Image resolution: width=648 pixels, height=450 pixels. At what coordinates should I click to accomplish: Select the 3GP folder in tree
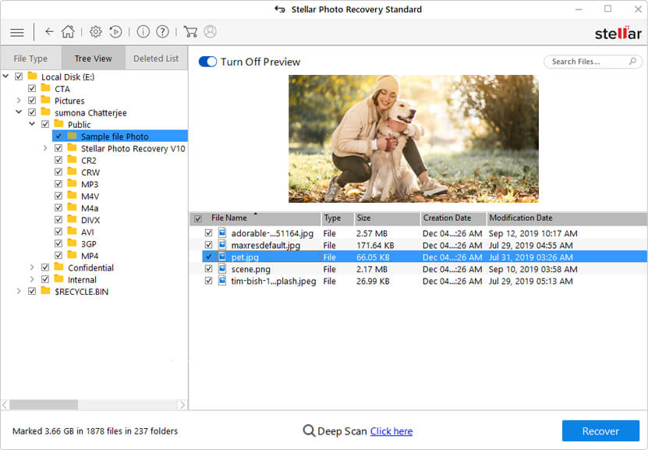tap(88, 244)
